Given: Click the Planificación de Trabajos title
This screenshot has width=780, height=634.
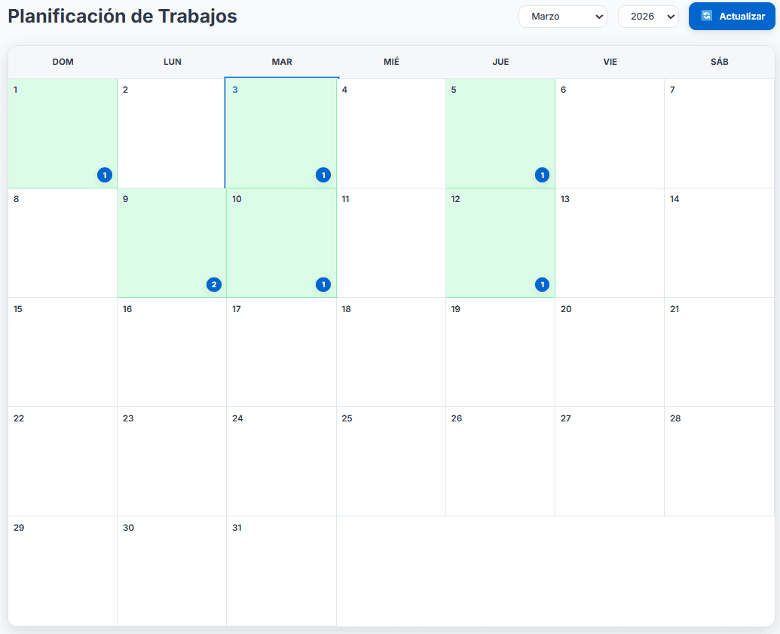Looking at the screenshot, I should 121,16.
